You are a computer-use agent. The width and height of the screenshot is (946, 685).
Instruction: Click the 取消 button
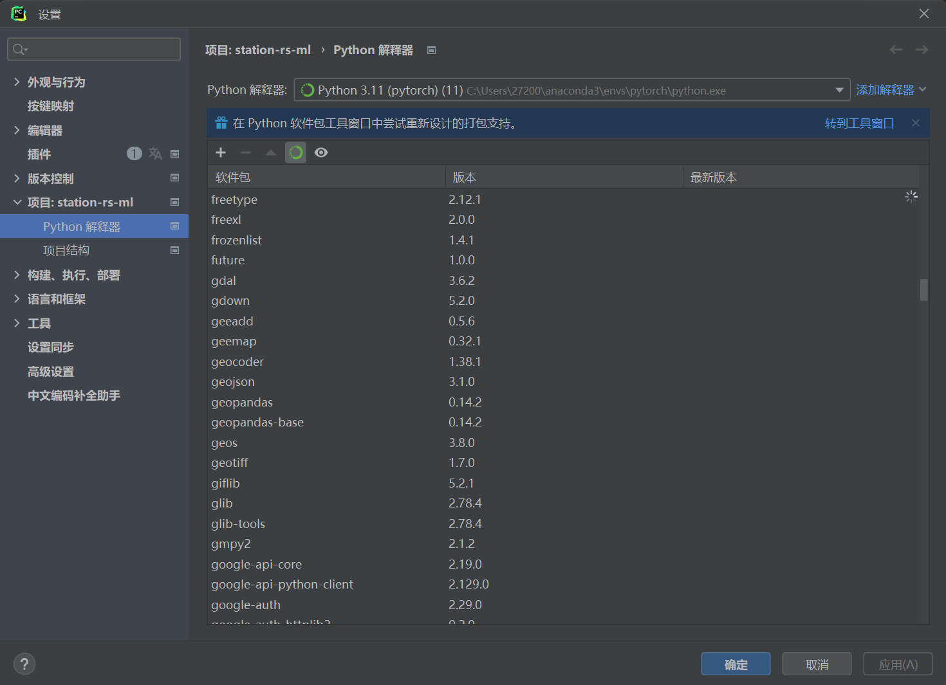(x=817, y=664)
